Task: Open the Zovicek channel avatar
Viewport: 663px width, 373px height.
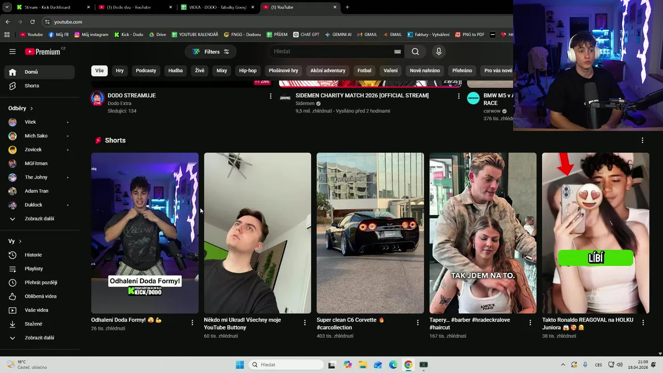Action: 12,150
